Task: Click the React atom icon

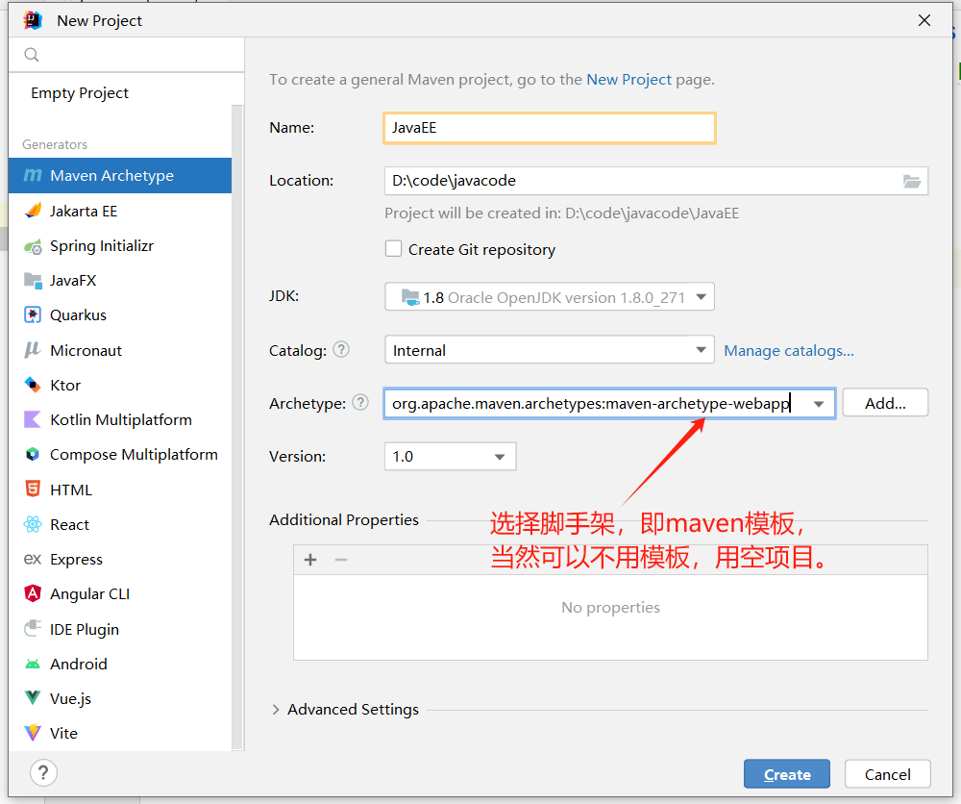Action: tap(33, 524)
